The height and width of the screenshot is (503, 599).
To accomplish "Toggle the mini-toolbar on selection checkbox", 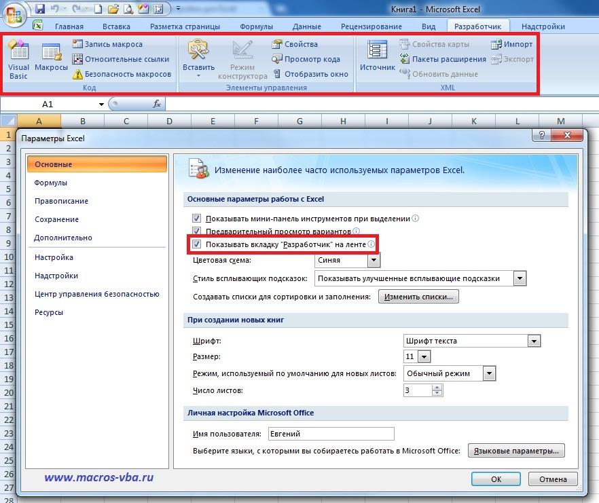I will (x=196, y=218).
